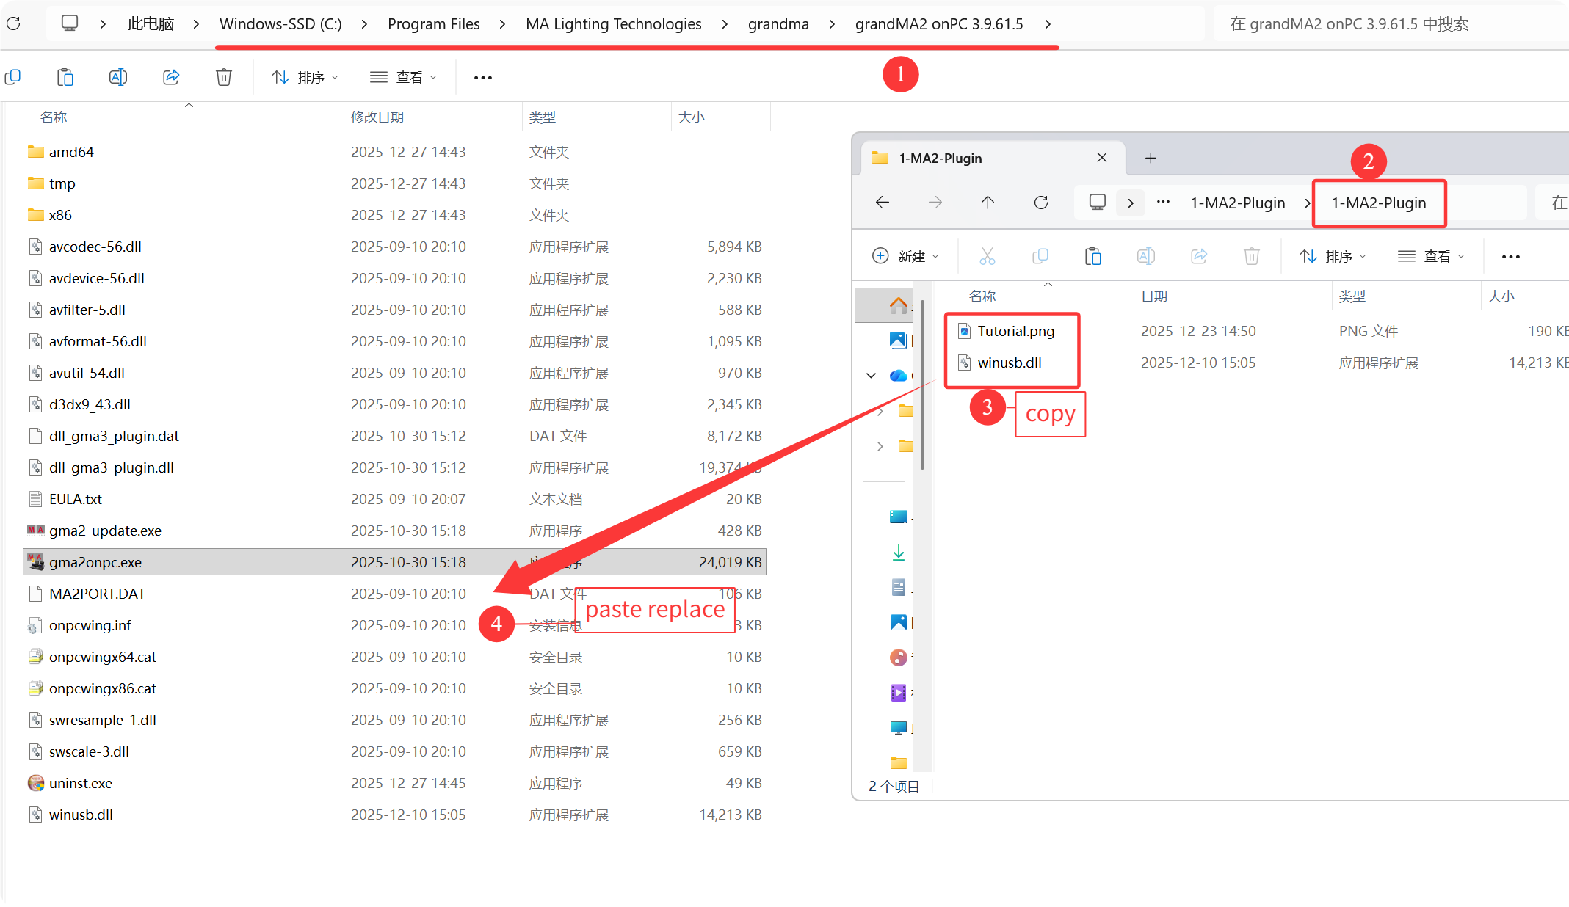Screen dimensions: 1569x907
Task: Click the grandma breadcrumb segment
Action: pyautogui.click(x=778, y=24)
